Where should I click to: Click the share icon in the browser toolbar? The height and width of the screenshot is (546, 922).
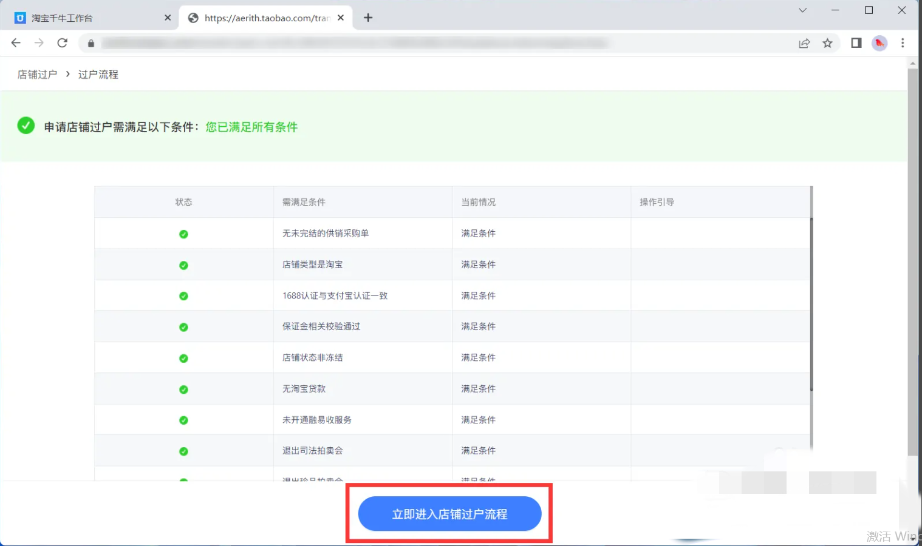click(x=804, y=42)
